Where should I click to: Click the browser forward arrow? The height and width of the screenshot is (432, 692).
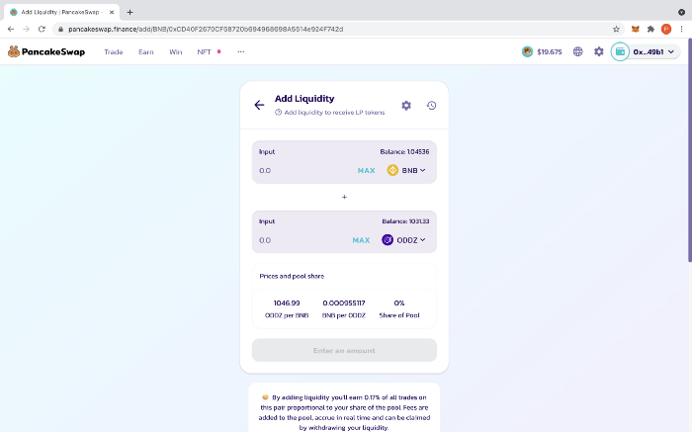26,29
